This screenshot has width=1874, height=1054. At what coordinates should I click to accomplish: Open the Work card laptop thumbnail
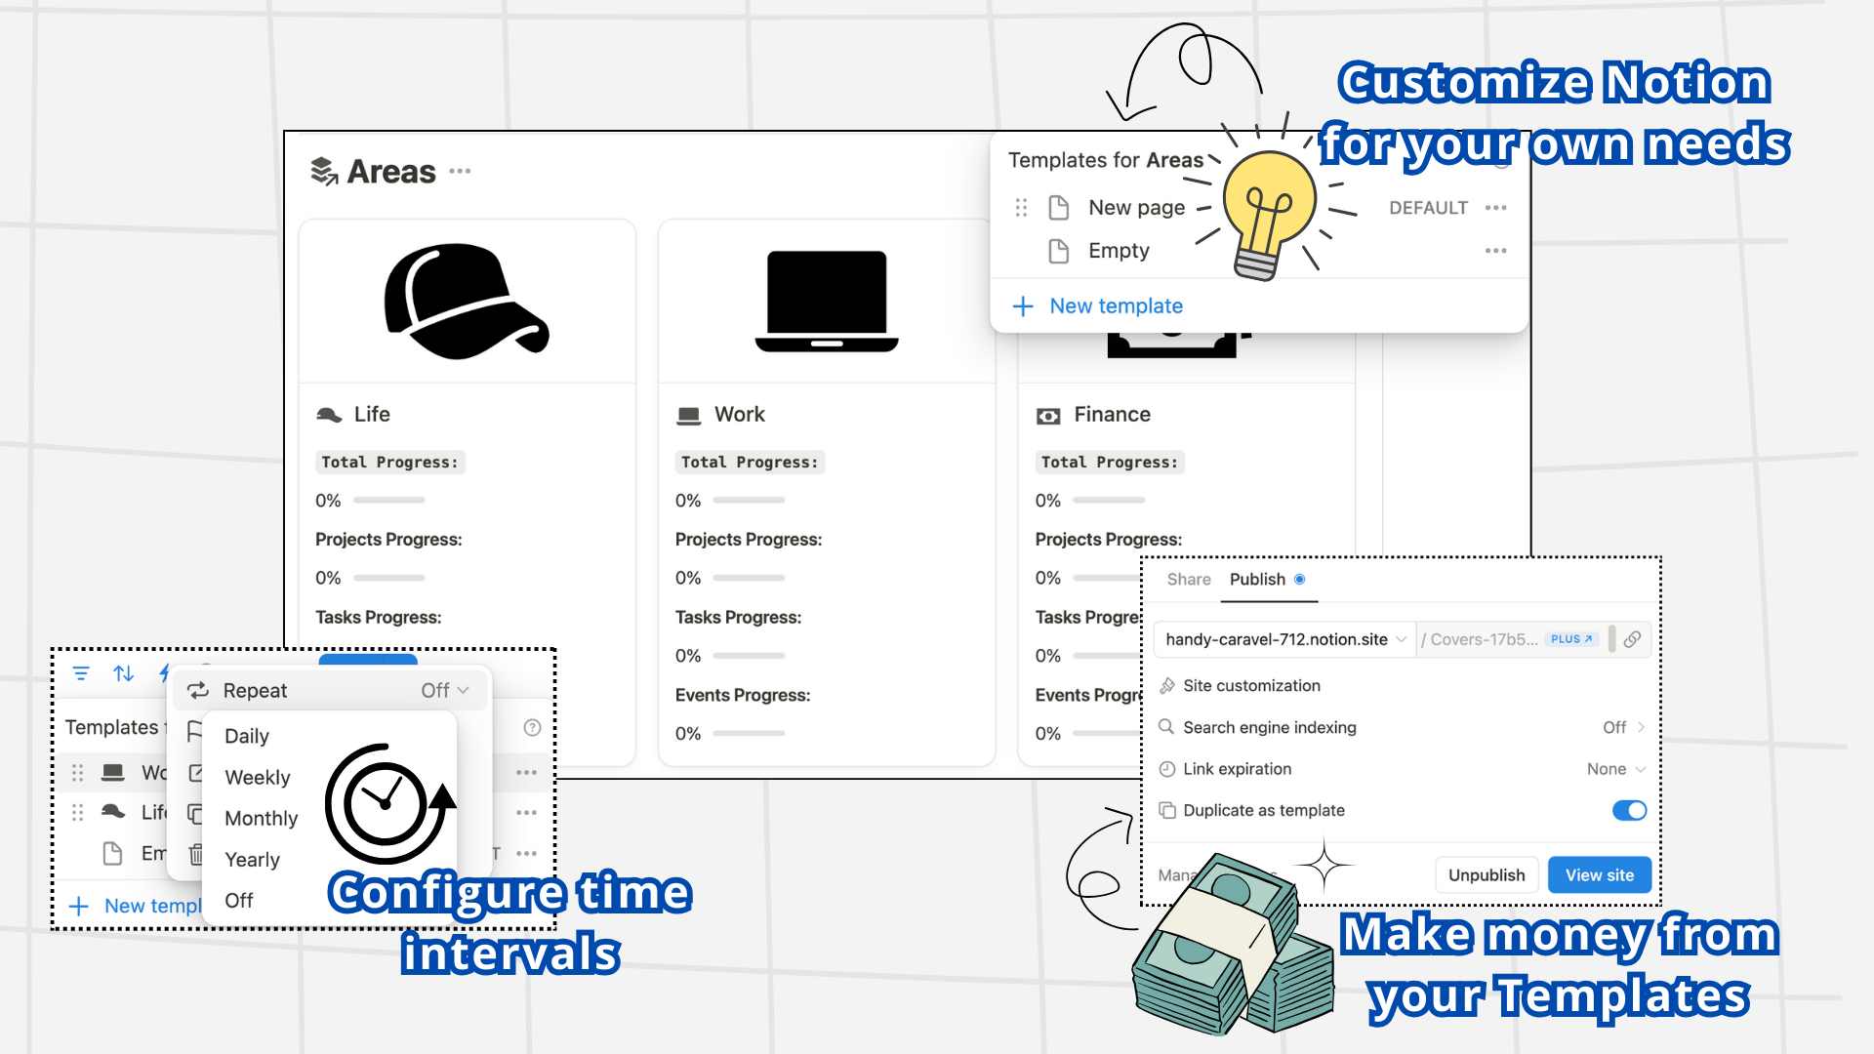(827, 301)
